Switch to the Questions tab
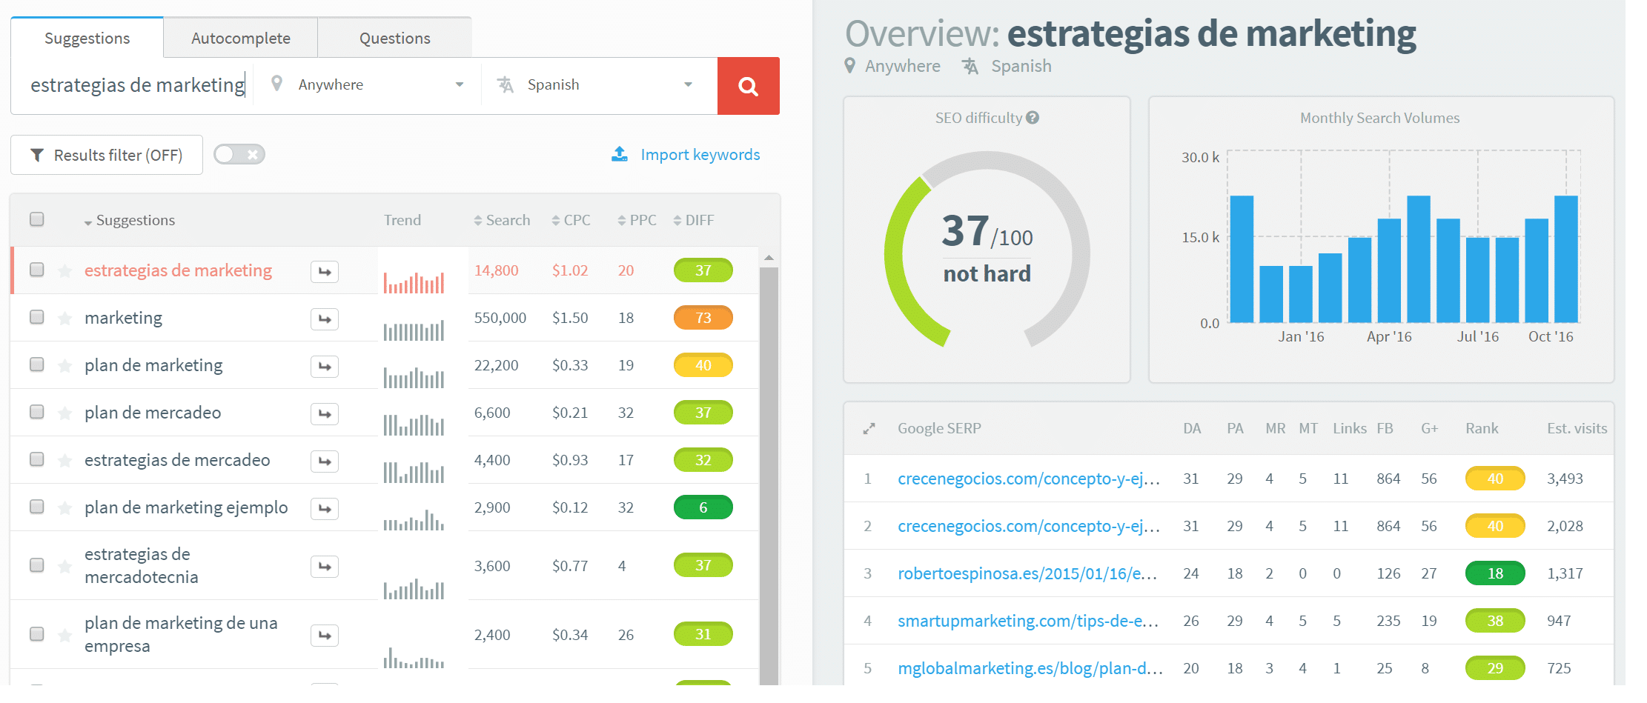The image size is (1647, 703). pos(394,37)
